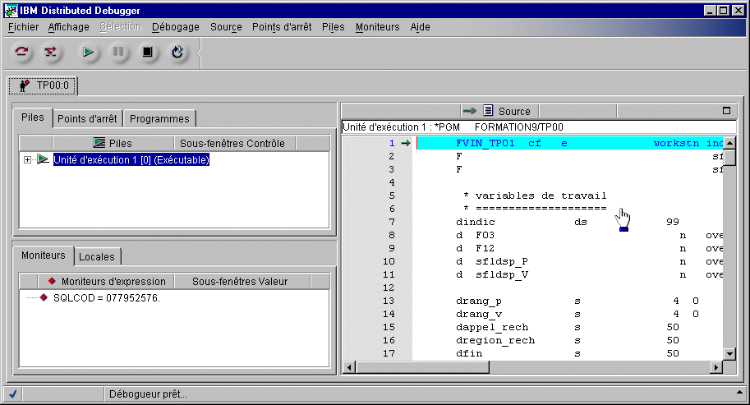Click the scroll down arrow in Source pane
This screenshot has width=750, height=405.
729,353
